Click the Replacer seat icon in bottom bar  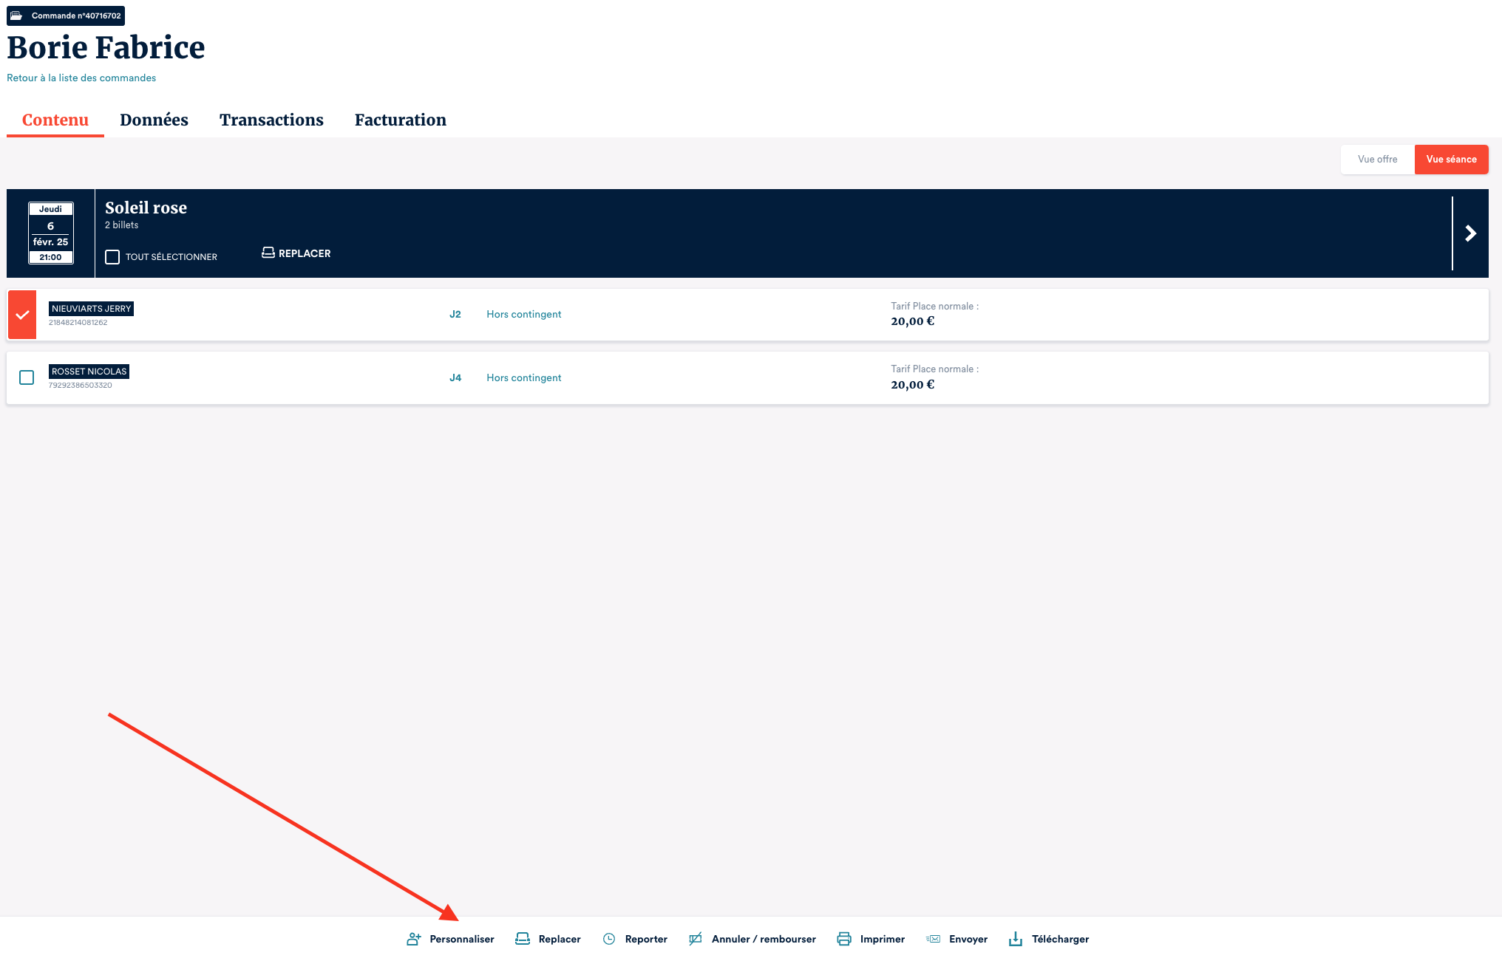[x=523, y=939]
